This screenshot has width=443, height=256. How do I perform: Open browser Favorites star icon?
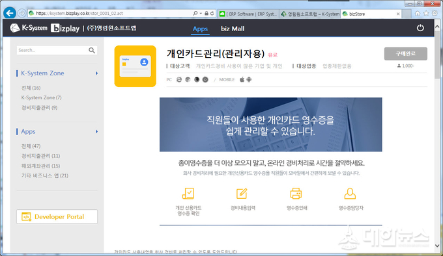pyautogui.click(x=426, y=13)
